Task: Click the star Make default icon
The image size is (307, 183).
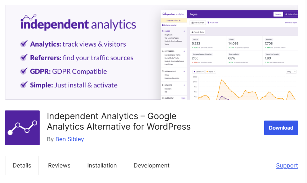Action: 286,14
